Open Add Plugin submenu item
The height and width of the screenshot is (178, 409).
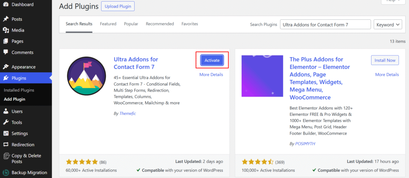click(x=15, y=99)
